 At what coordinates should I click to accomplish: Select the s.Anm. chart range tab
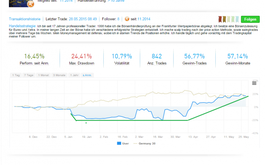[x=88, y=75]
